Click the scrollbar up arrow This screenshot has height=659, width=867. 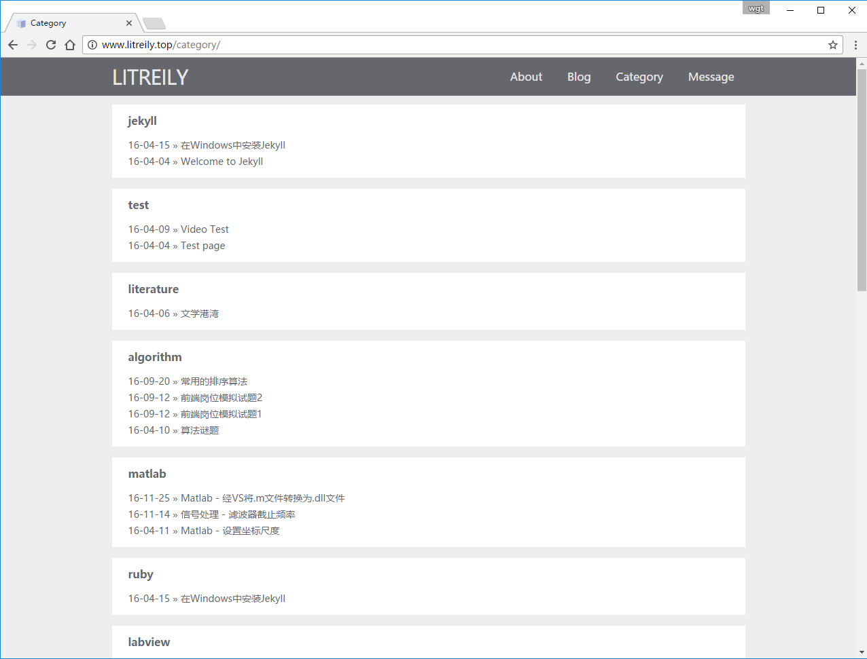pyautogui.click(x=862, y=63)
